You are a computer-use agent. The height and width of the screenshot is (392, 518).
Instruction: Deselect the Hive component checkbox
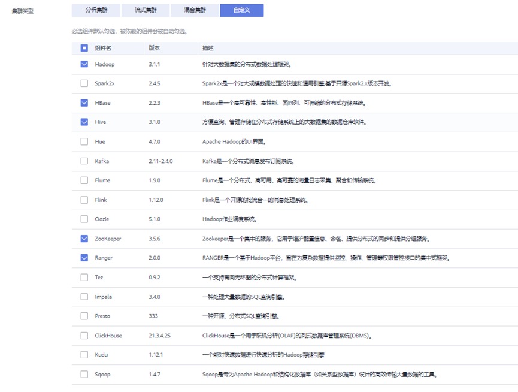pos(84,122)
